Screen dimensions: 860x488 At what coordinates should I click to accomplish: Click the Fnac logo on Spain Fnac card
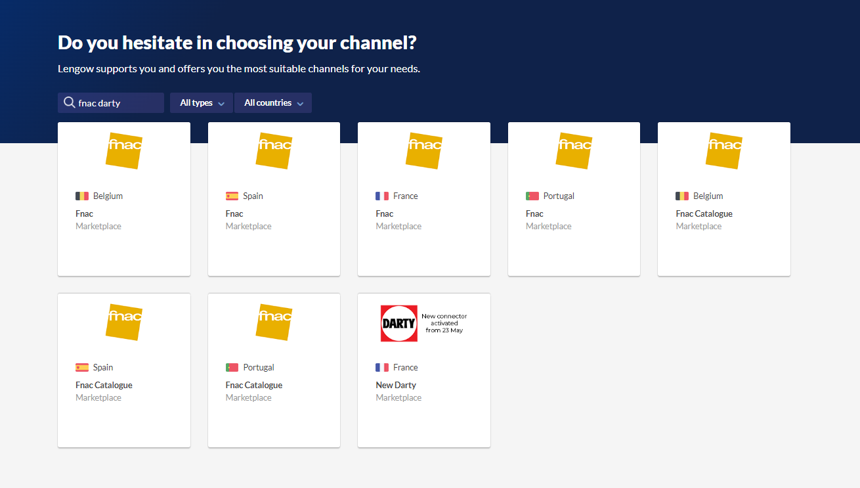pos(274,150)
